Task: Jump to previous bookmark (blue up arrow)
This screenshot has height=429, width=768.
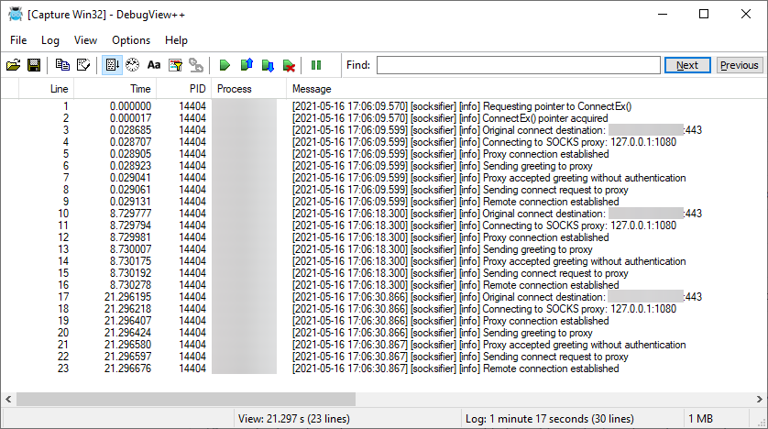Action: (247, 65)
